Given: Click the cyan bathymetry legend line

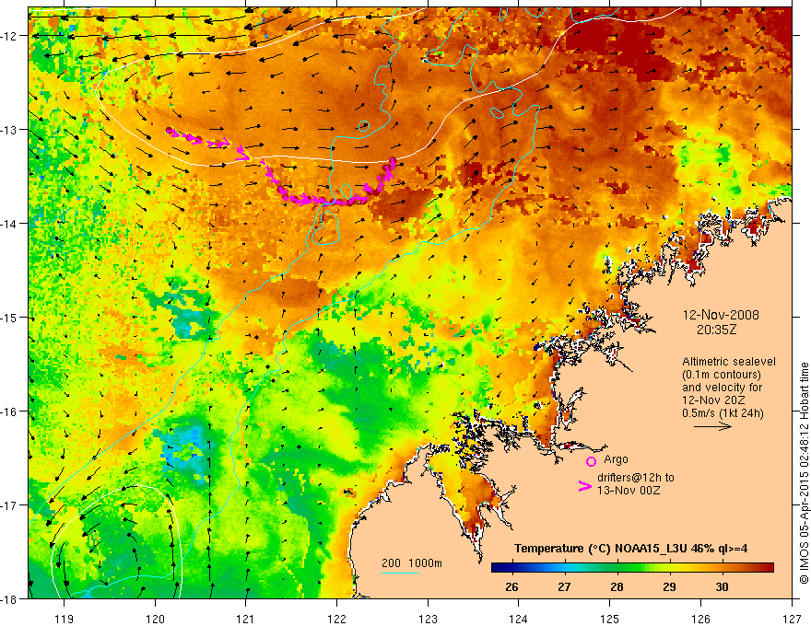Looking at the screenshot, I should point(400,573).
